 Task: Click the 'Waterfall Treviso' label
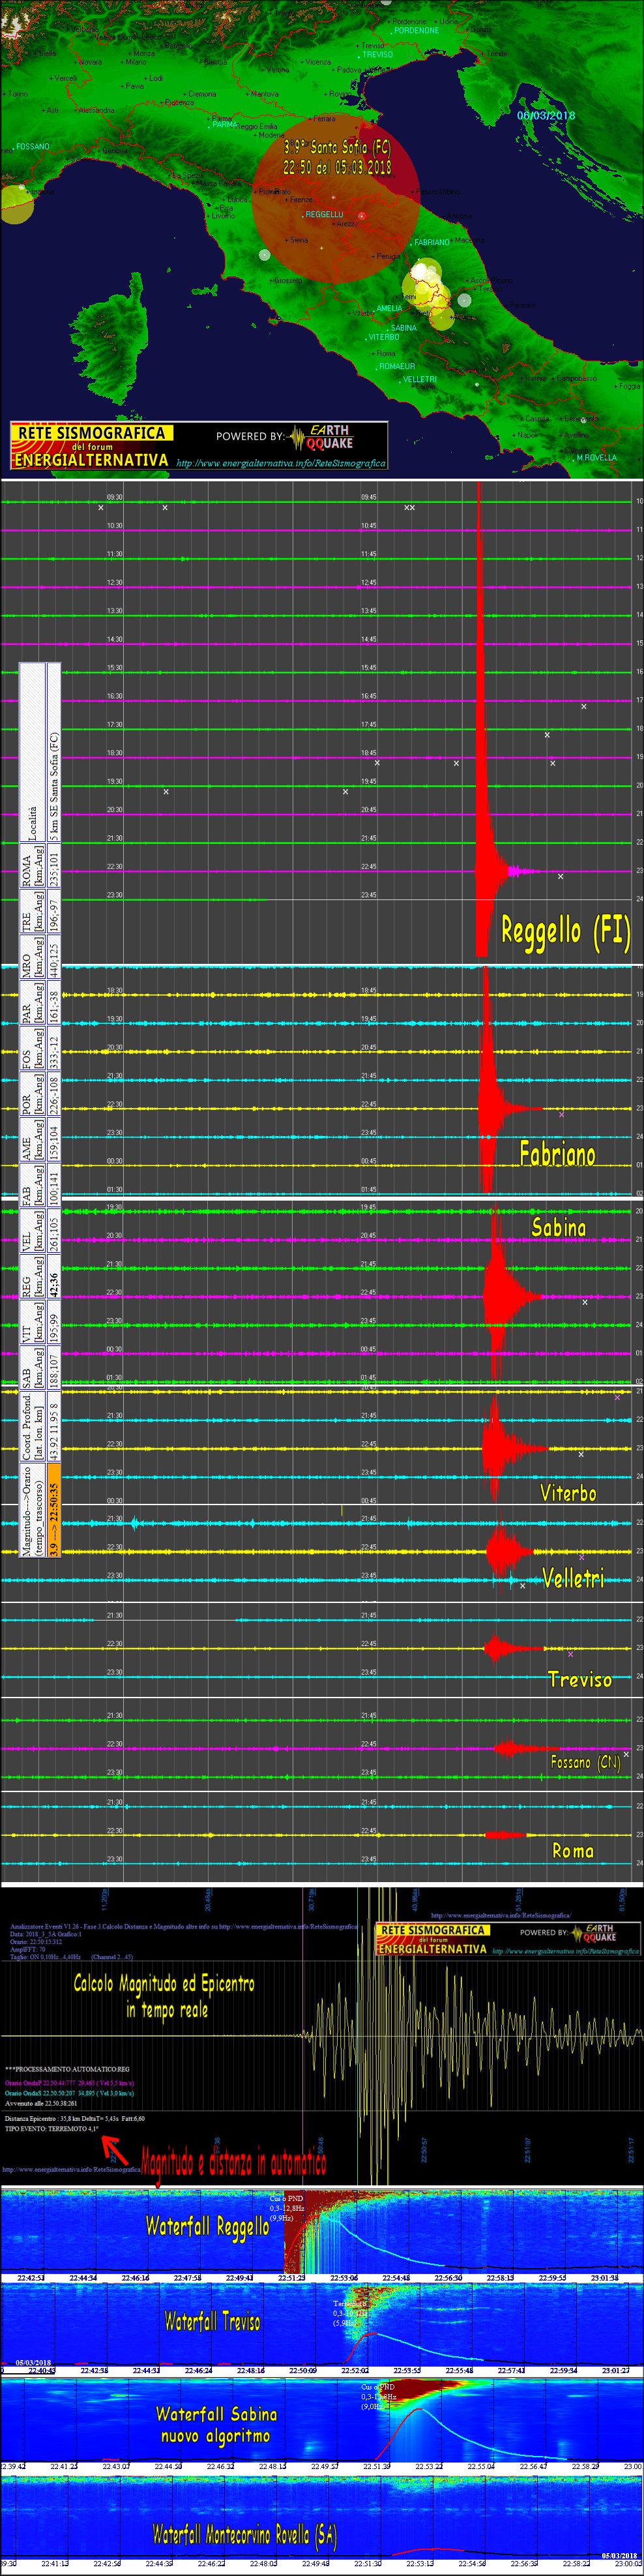point(212,2321)
